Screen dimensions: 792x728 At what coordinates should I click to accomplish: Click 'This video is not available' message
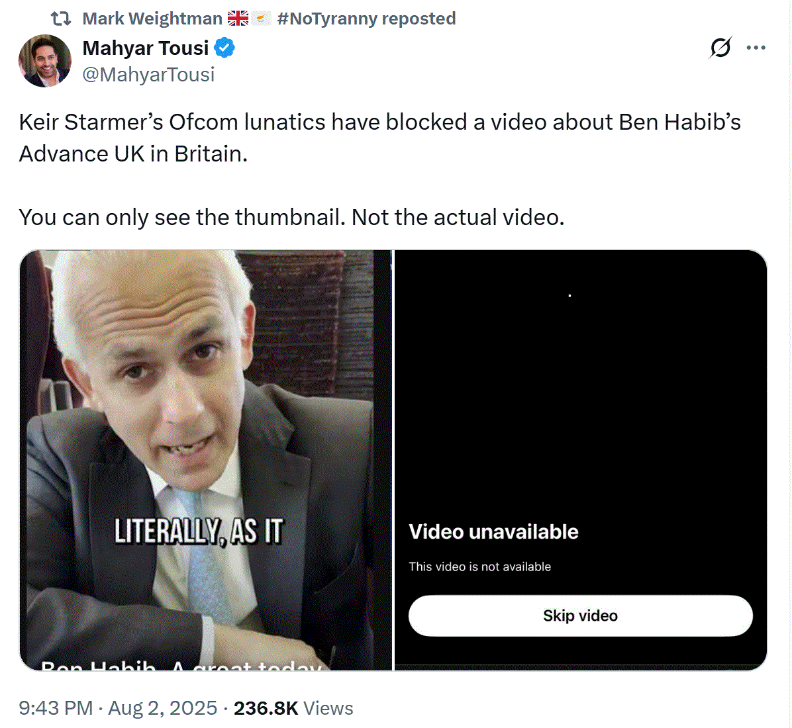click(480, 567)
